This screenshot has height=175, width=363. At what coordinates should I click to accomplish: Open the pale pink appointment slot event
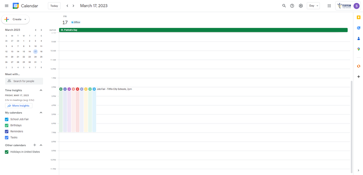(x=73, y=110)
